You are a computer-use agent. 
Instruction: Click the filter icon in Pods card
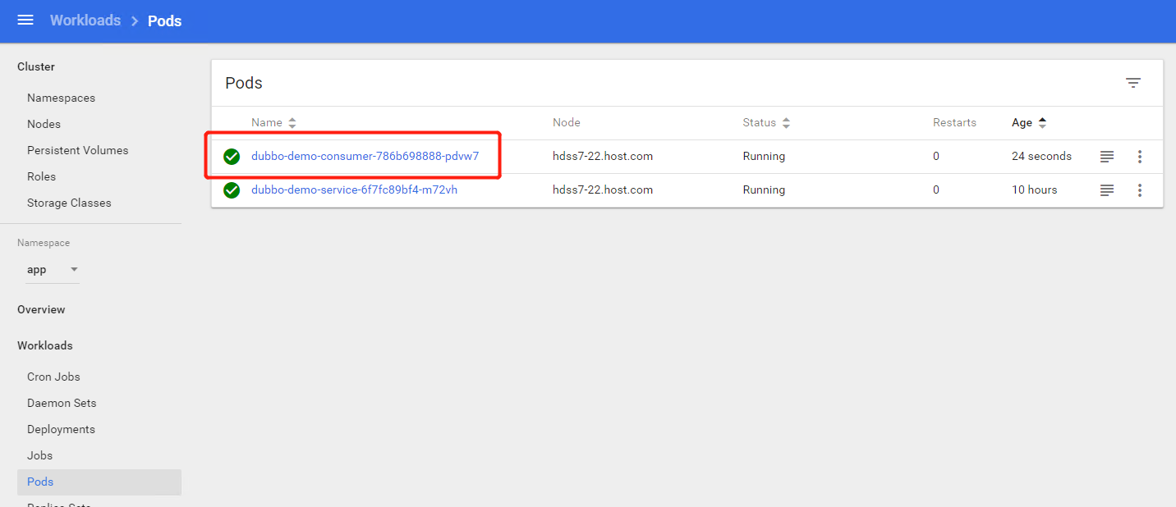click(1133, 83)
